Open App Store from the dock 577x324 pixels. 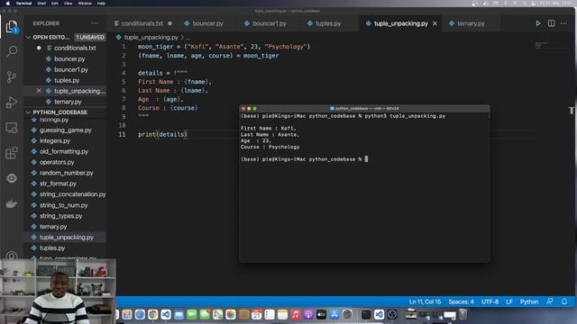pyautogui.click(x=334, y=314)
